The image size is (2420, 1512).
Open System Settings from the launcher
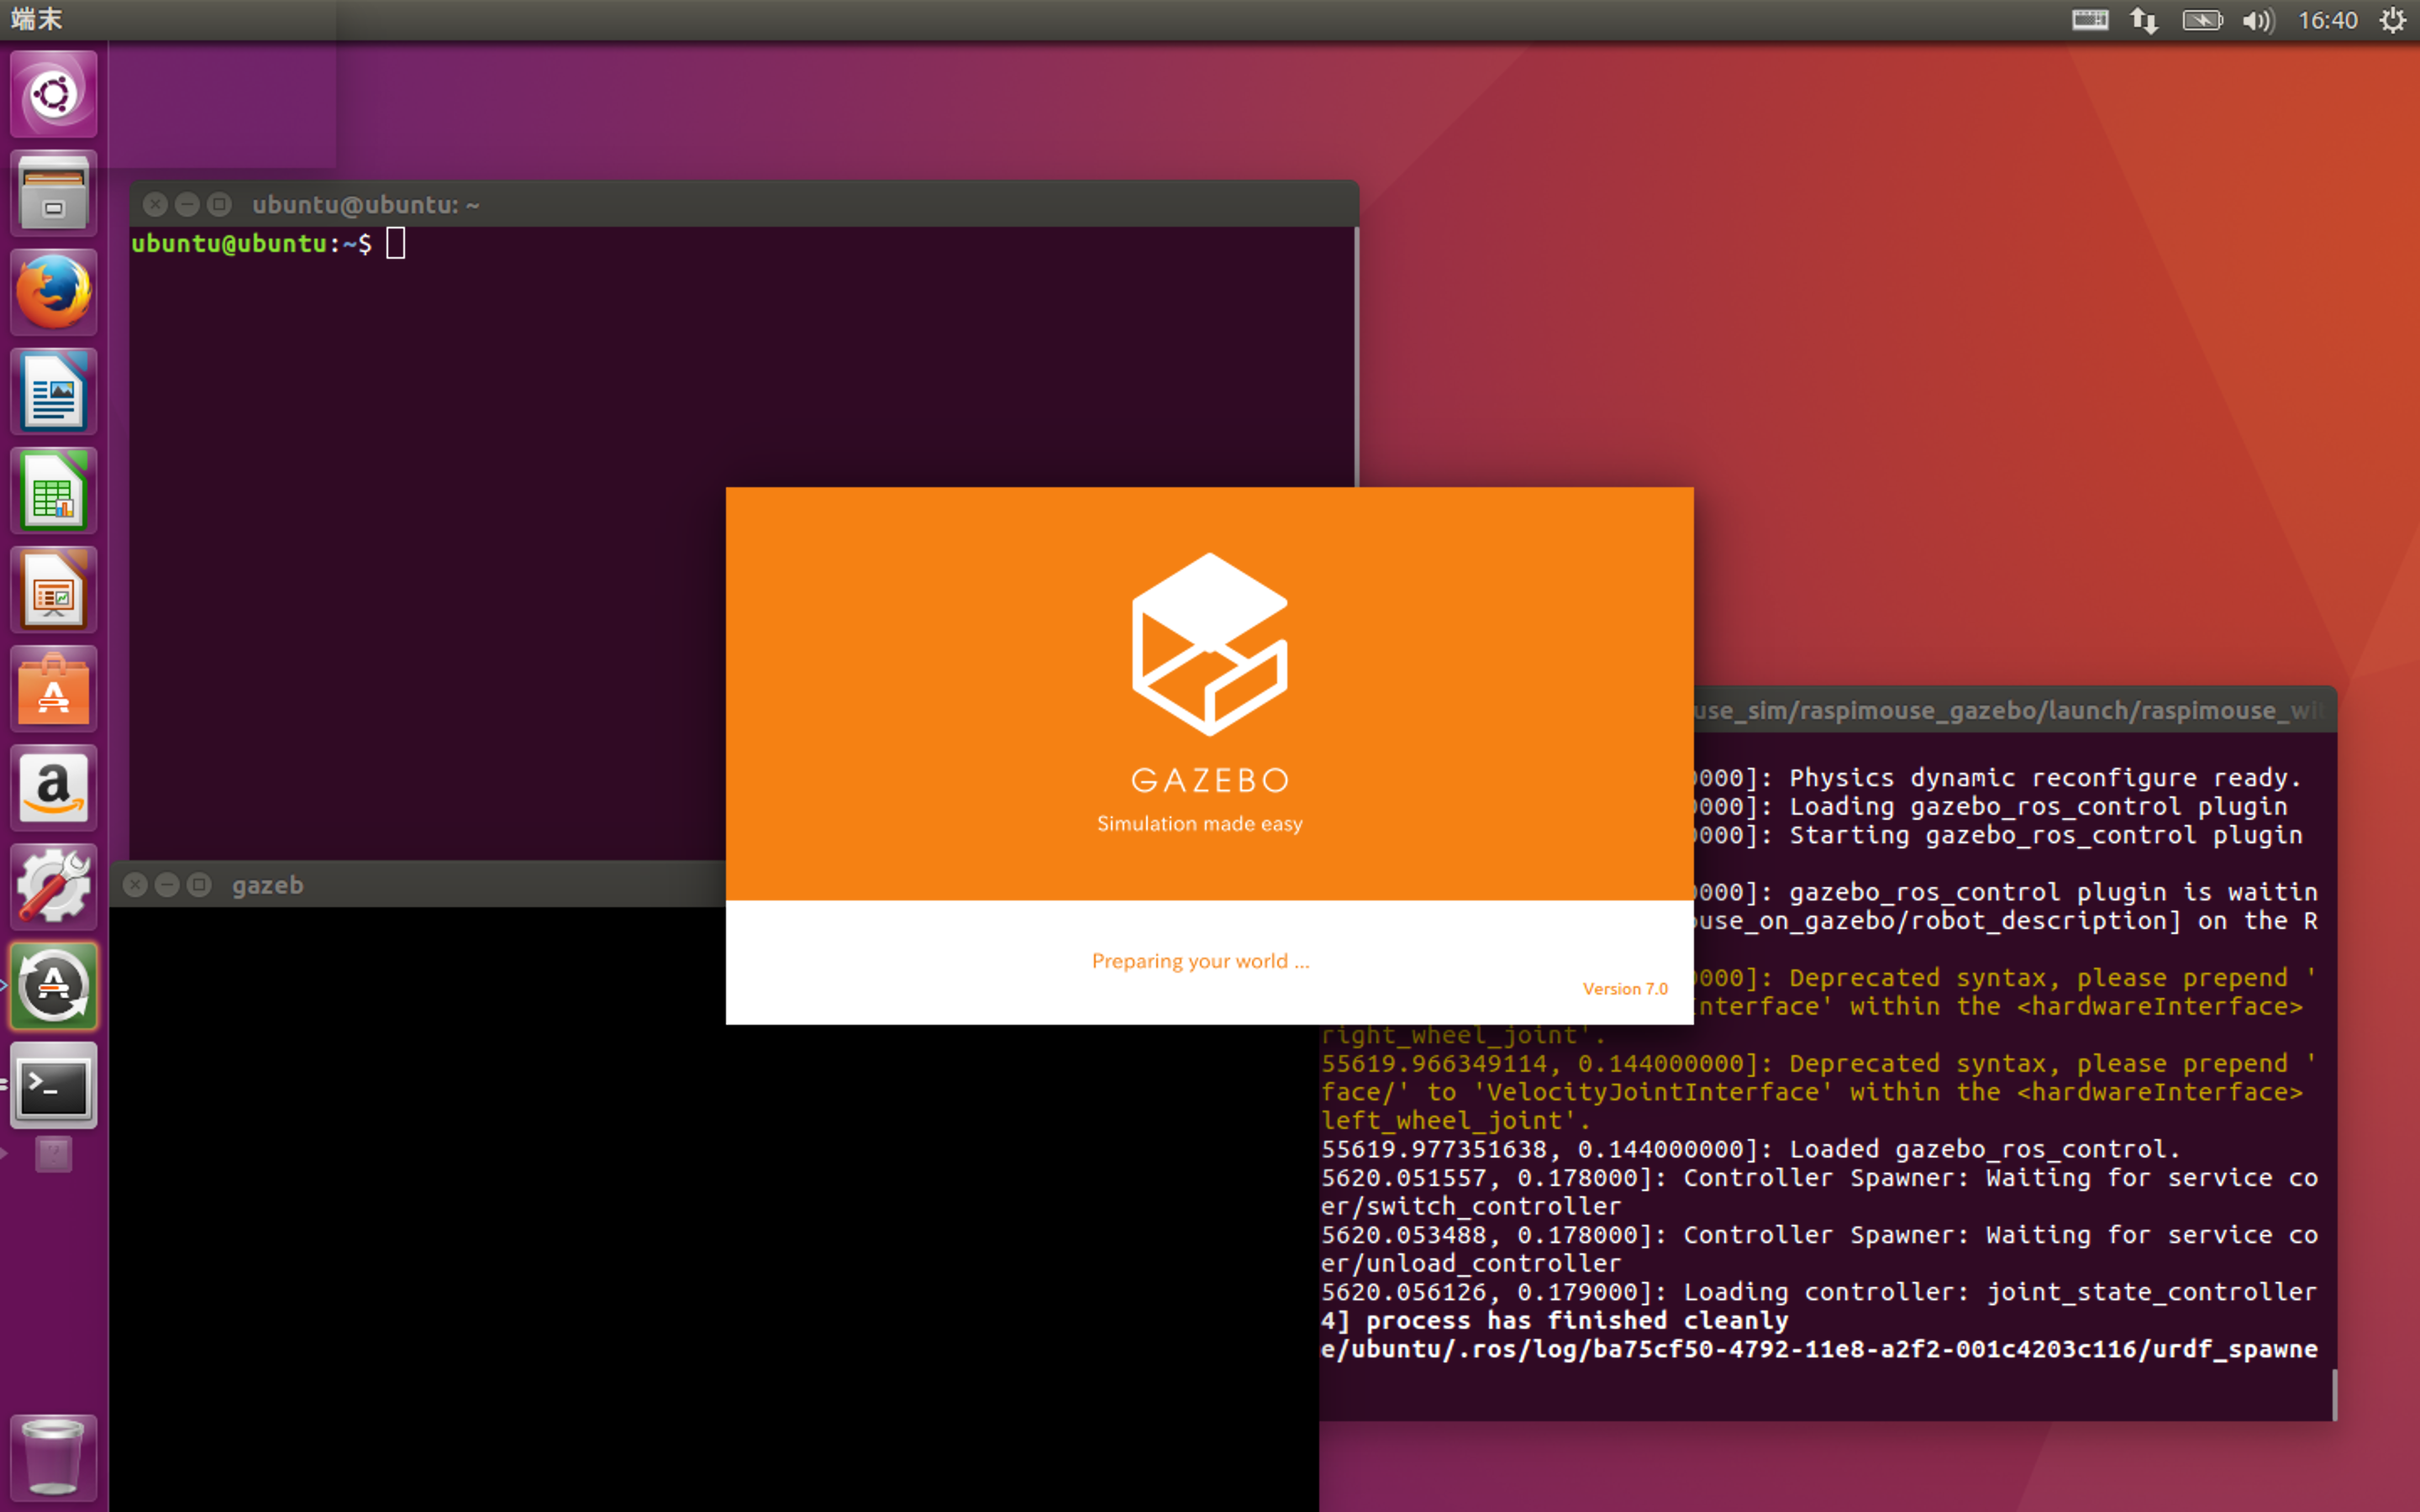coord(53,887)
